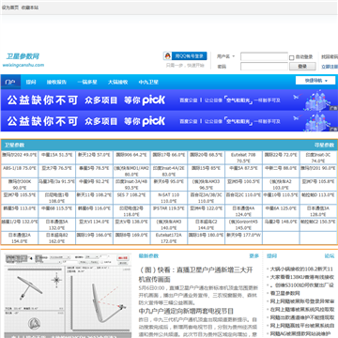The image size is (338, 338).
Task: Open the 用户名 login-type dropdown
Action: [226, 56]
